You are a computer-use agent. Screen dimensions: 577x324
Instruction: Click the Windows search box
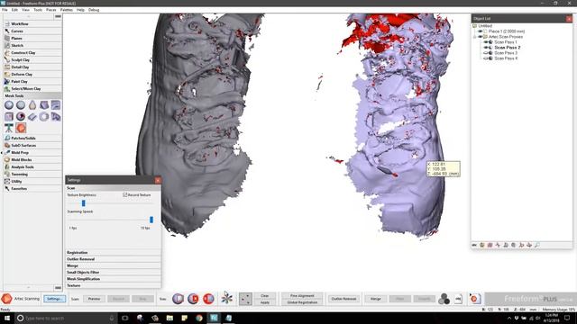click(x=66, y=318)
